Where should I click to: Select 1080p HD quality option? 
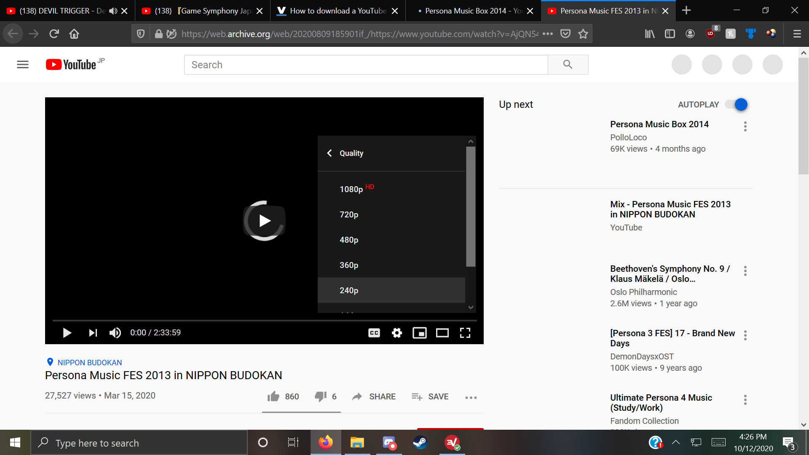[x=351, y=189]
